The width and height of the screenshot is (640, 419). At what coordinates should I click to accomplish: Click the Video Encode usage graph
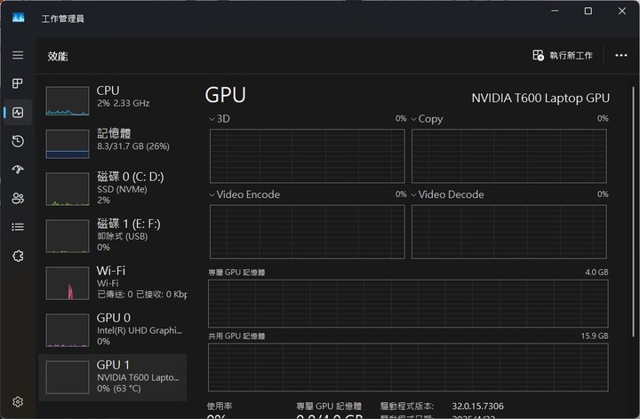(308, 232)
